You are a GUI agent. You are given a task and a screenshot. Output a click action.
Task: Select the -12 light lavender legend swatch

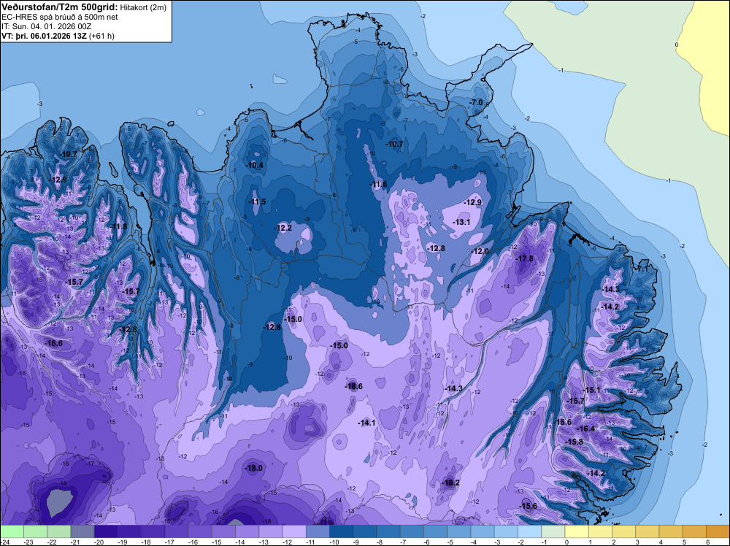294,531
